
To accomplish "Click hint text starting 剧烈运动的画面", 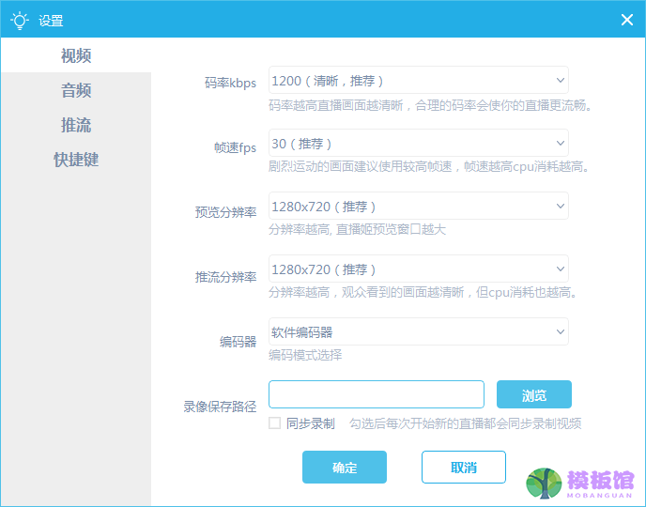I will 429,166.
